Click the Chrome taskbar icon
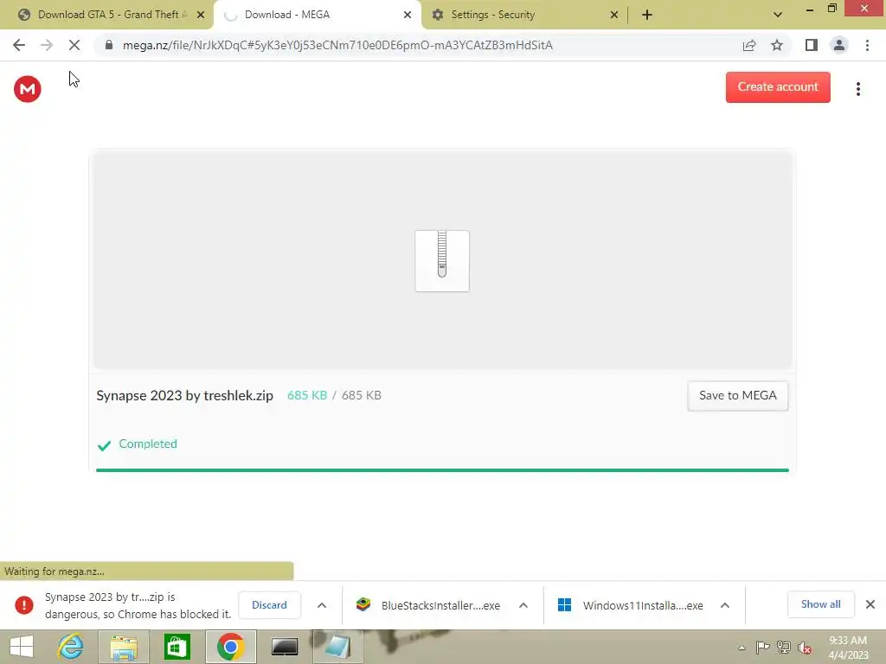The image size is (886, 664). [230, 647]
